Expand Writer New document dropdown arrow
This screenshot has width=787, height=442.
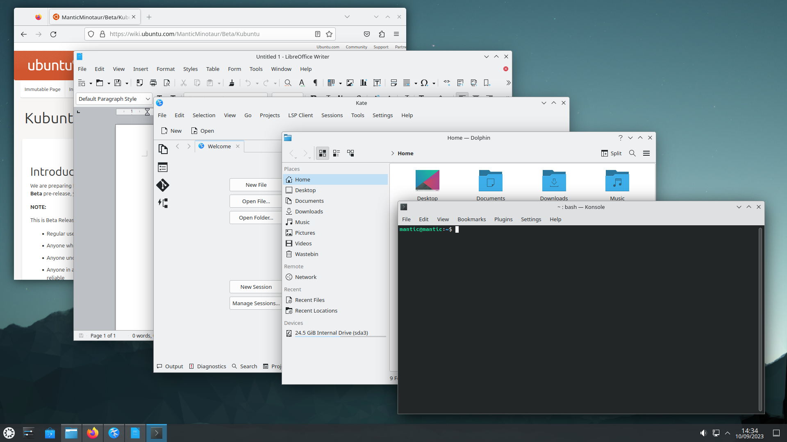tap(91, 83)
